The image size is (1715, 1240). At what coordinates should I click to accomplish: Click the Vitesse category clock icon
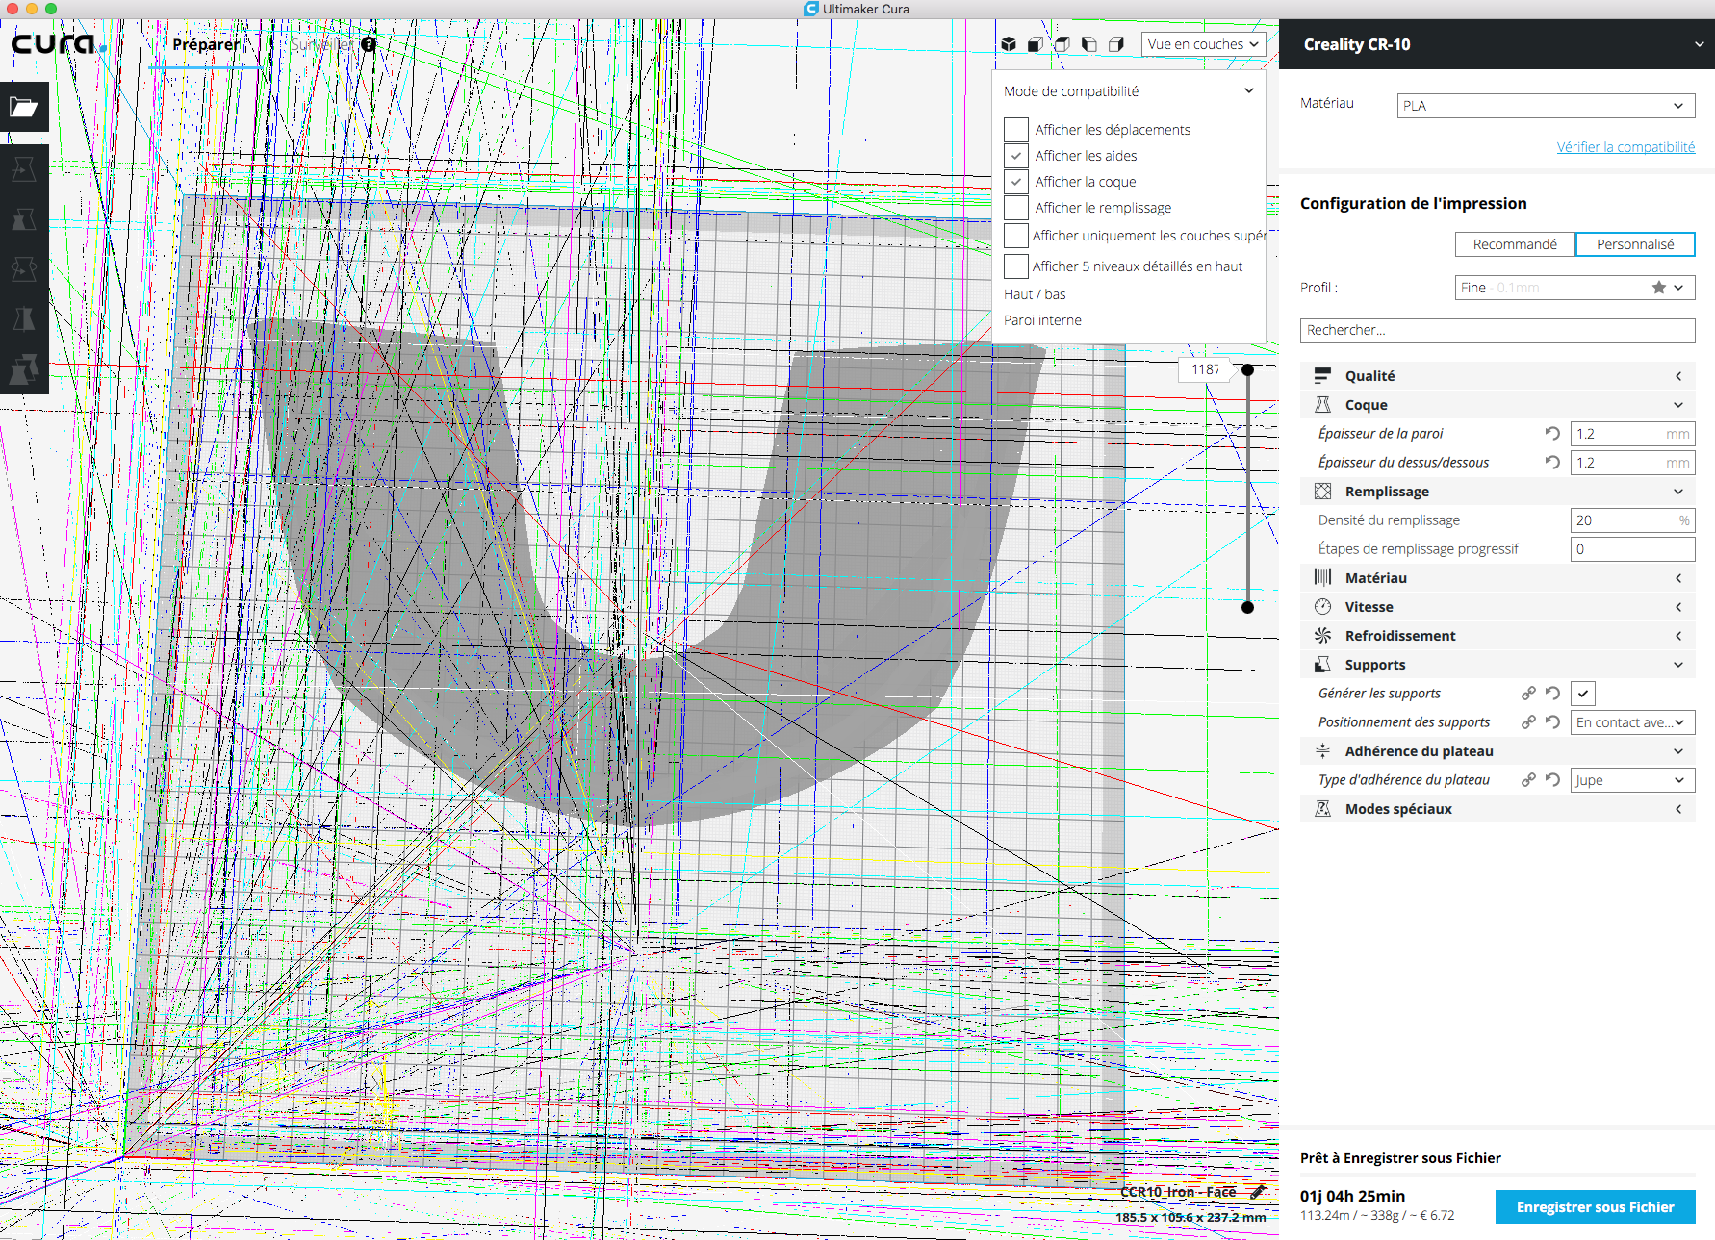pyautogui.click(x=1323, y=607)
